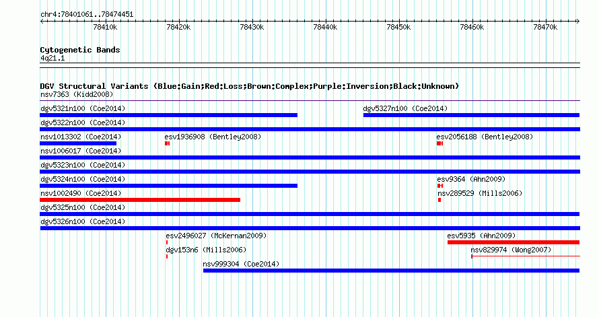599x317 pixels.
Task: Open the dgv5323n100 (Coe2014) label
Action: point(83,165)
